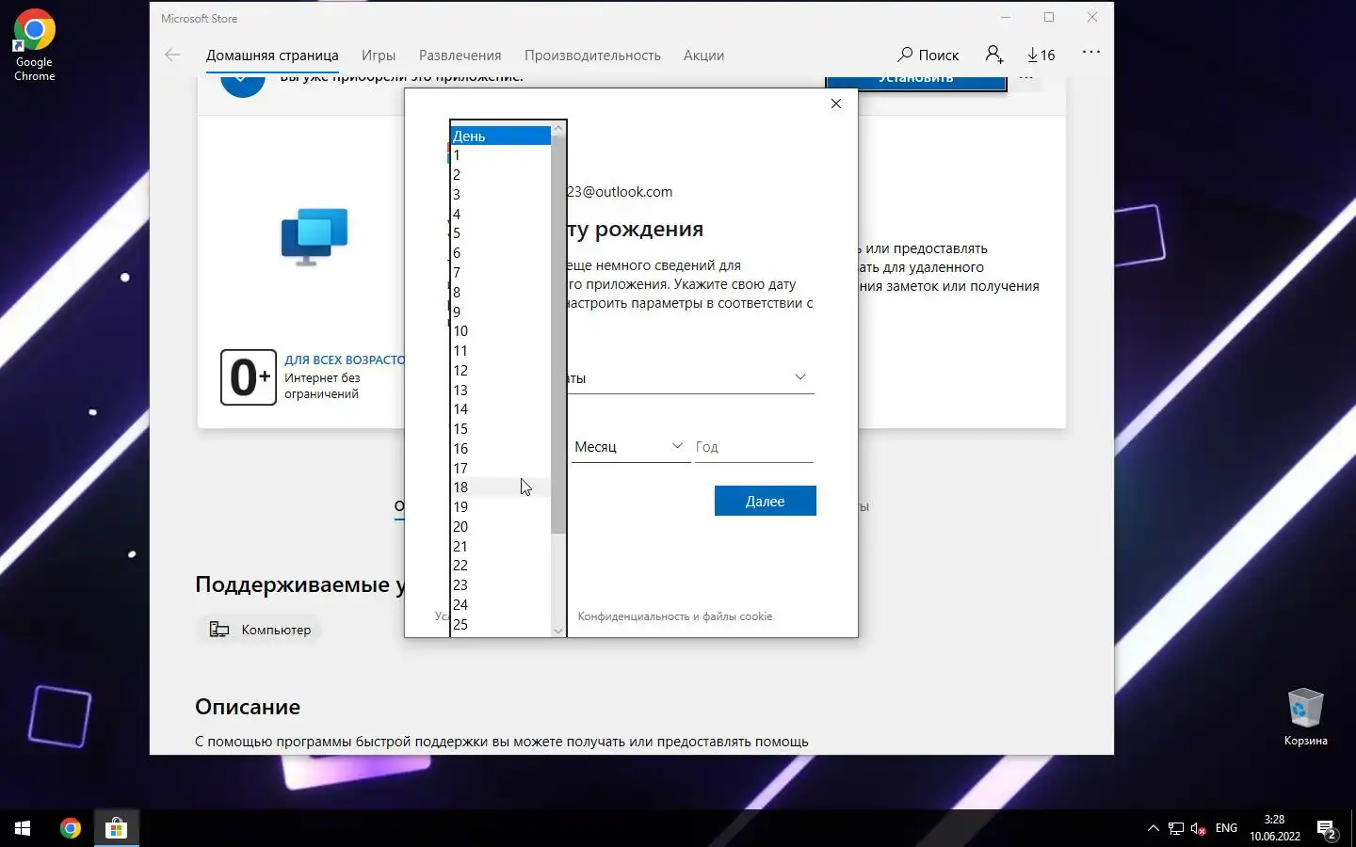Screen dimensions: 1356x847
Task: Pick day 3 from the list
Action: 500,195
